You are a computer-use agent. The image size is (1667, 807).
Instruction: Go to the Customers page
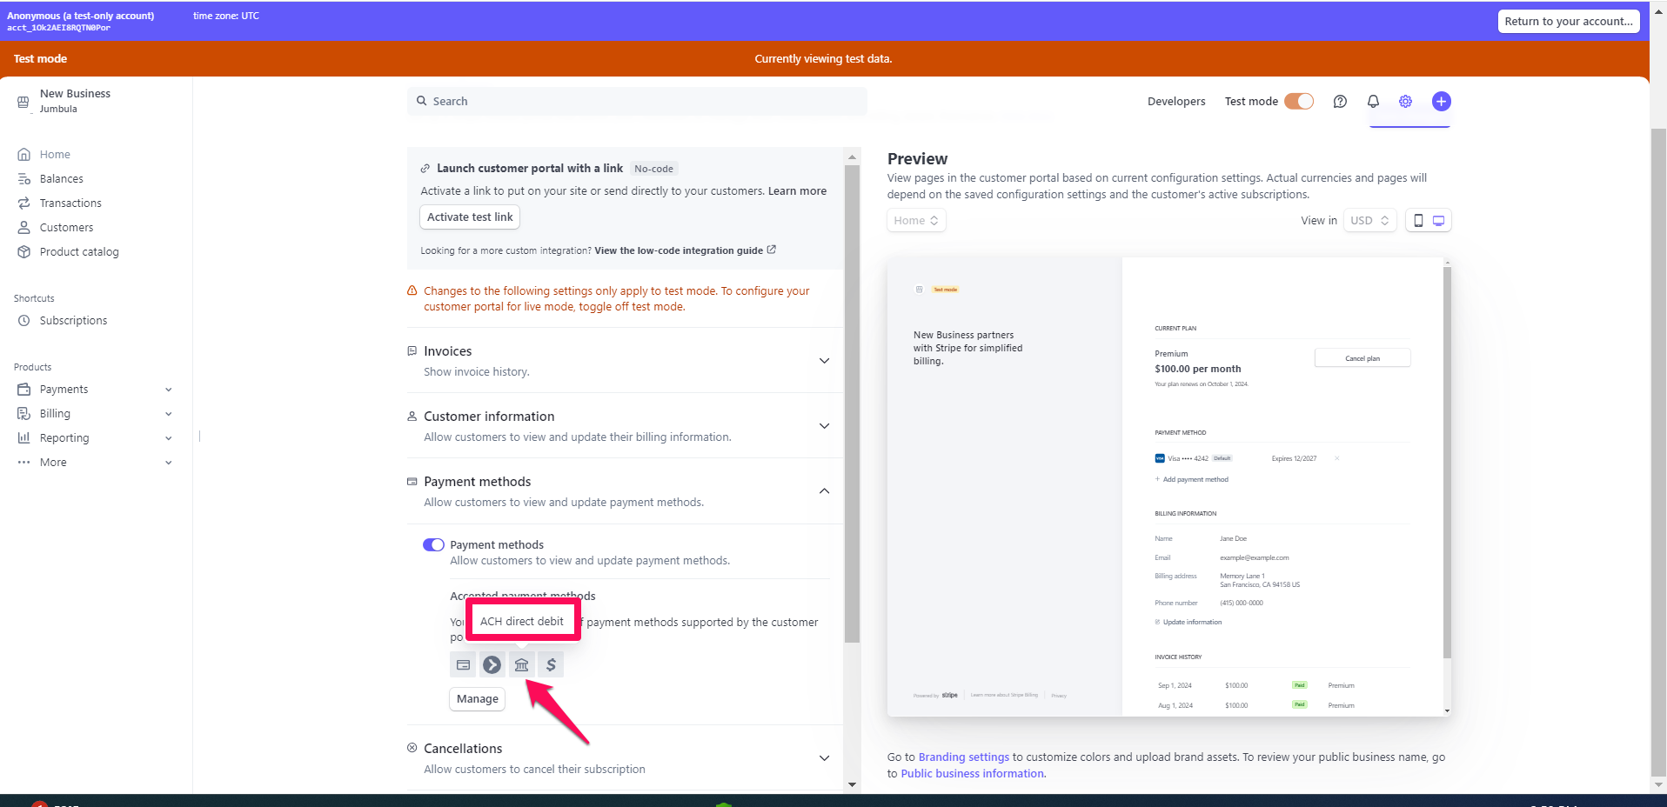pos(66,227)
